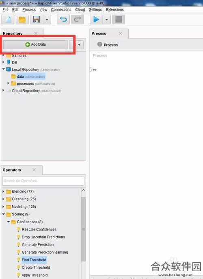Collapse the Local Repository node
The image size is (203, 279).
pyautogui.click(x=3, y=69)
